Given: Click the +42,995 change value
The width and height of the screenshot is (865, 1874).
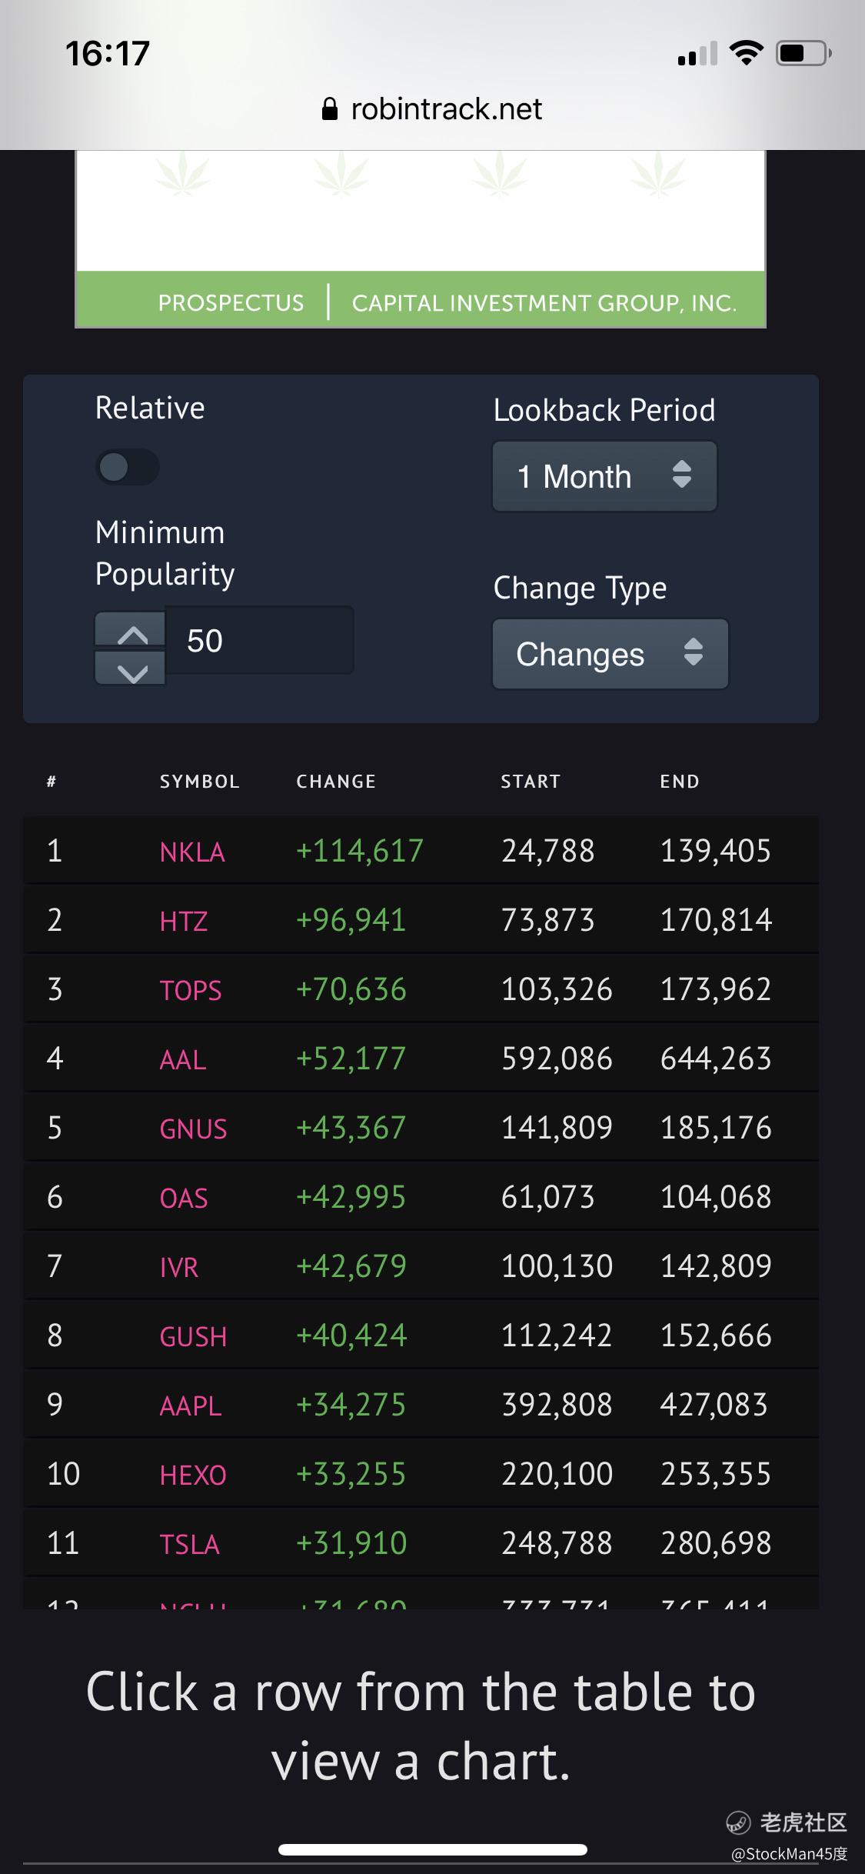Looking at the screenshot, I should click(x=351, y=1197).
